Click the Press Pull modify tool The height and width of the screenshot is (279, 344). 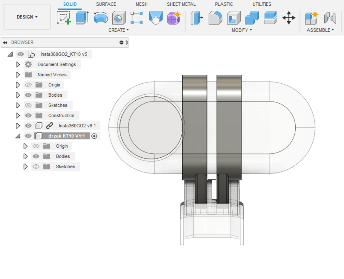[197, 18]
